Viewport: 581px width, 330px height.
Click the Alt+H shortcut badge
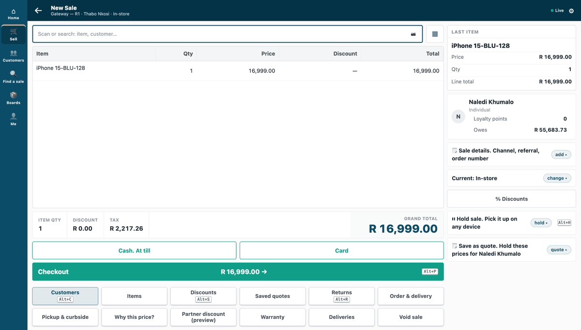(565, 223)
